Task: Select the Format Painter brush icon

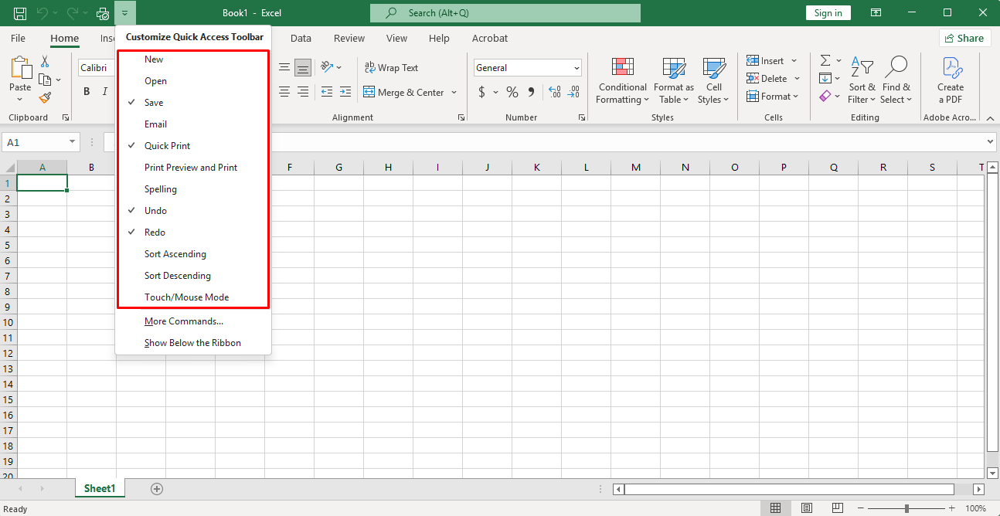Action: pos(45,98)
